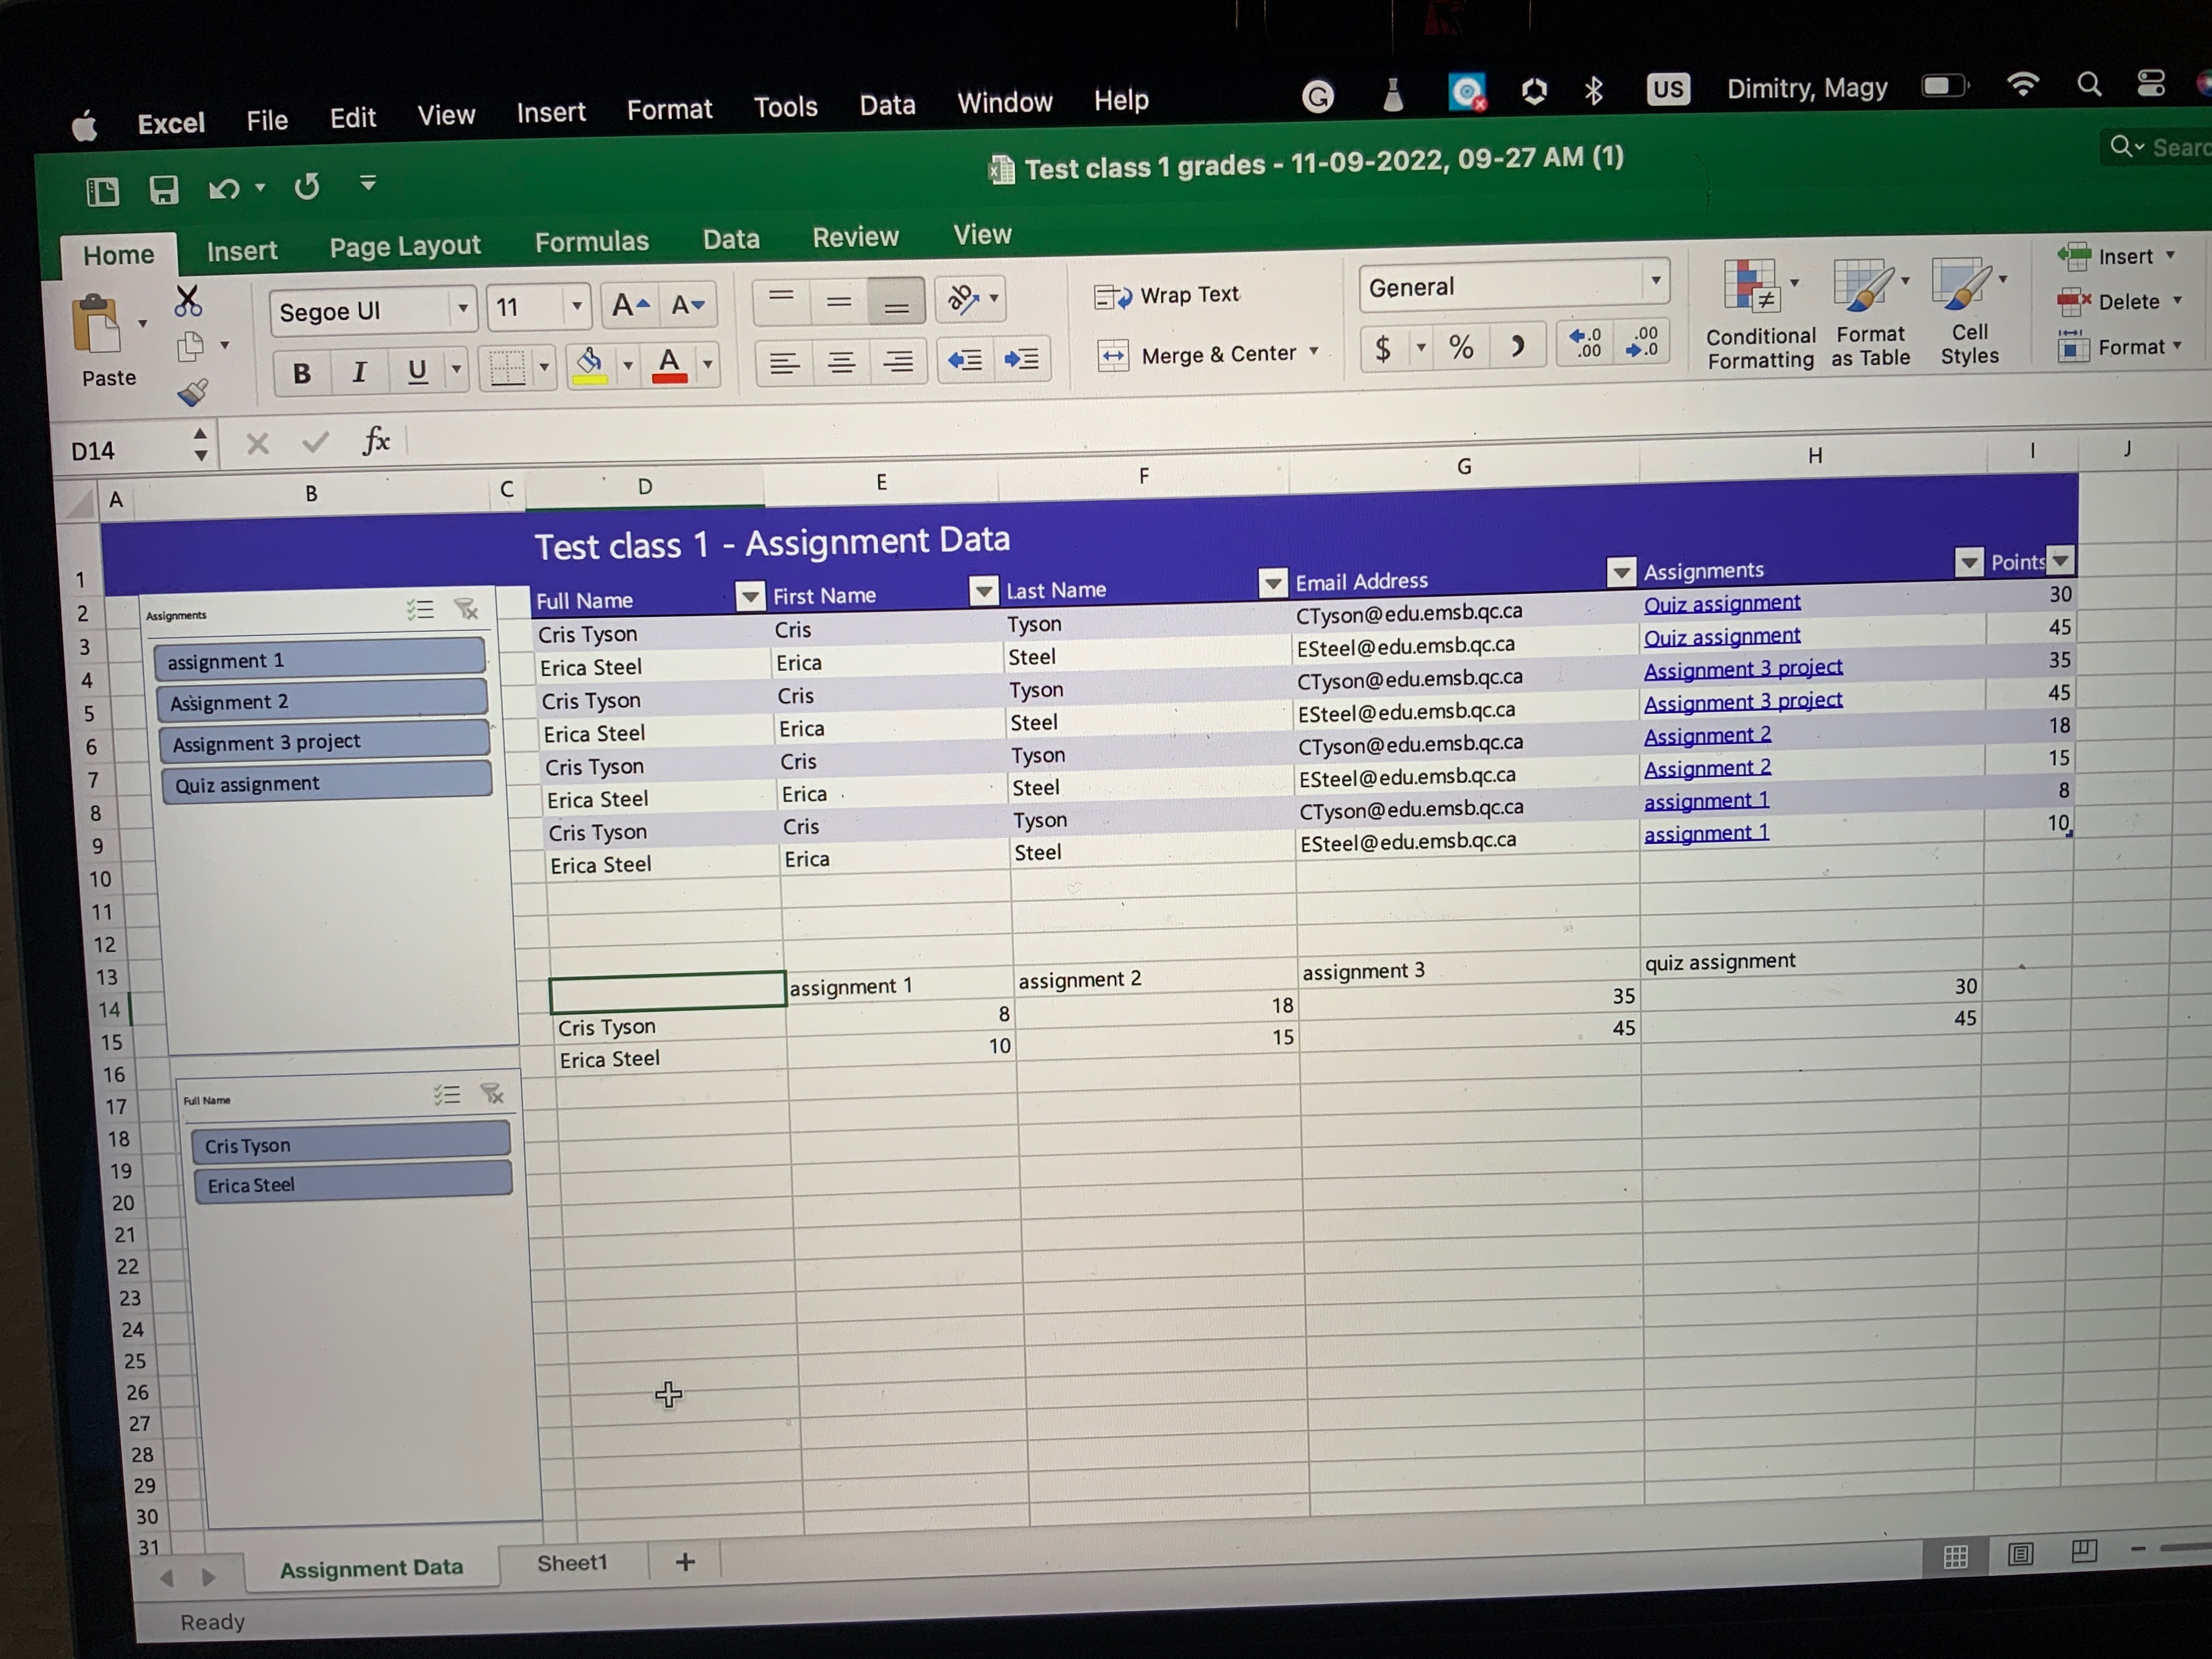The image size is (2212, 1659).
Task: Open Sheet1 worksheet tab
Action: point(572,1562)
